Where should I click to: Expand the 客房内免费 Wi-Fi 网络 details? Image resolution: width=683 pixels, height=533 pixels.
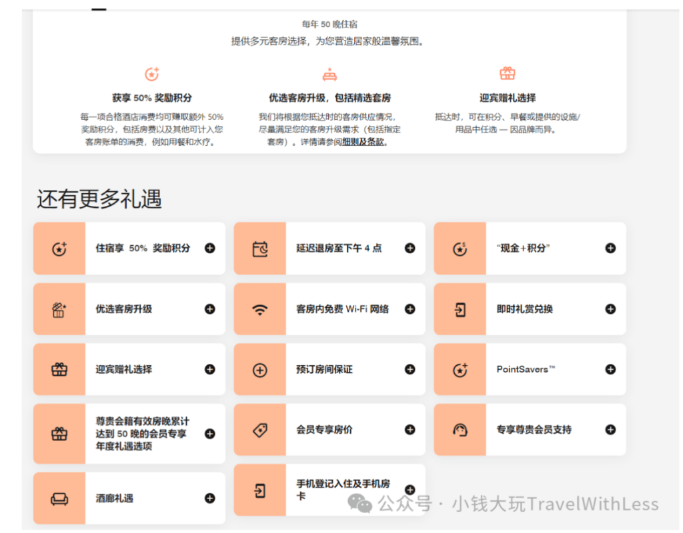click(410, 309)
